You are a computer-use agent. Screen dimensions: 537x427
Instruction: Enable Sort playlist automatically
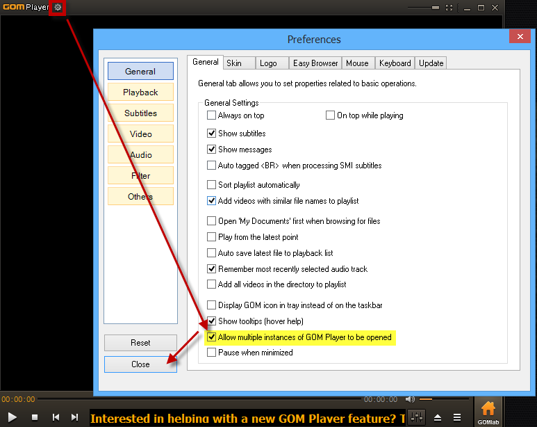[211, 185]
